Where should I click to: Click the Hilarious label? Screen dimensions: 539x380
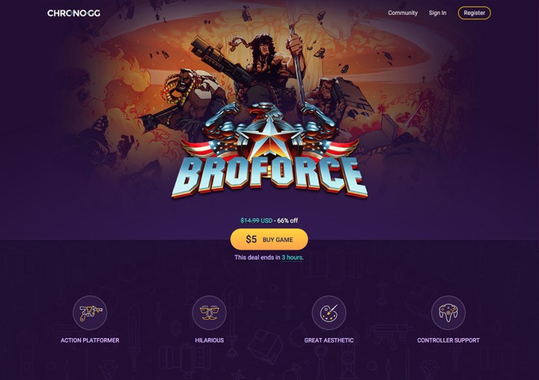coord(209,340)
